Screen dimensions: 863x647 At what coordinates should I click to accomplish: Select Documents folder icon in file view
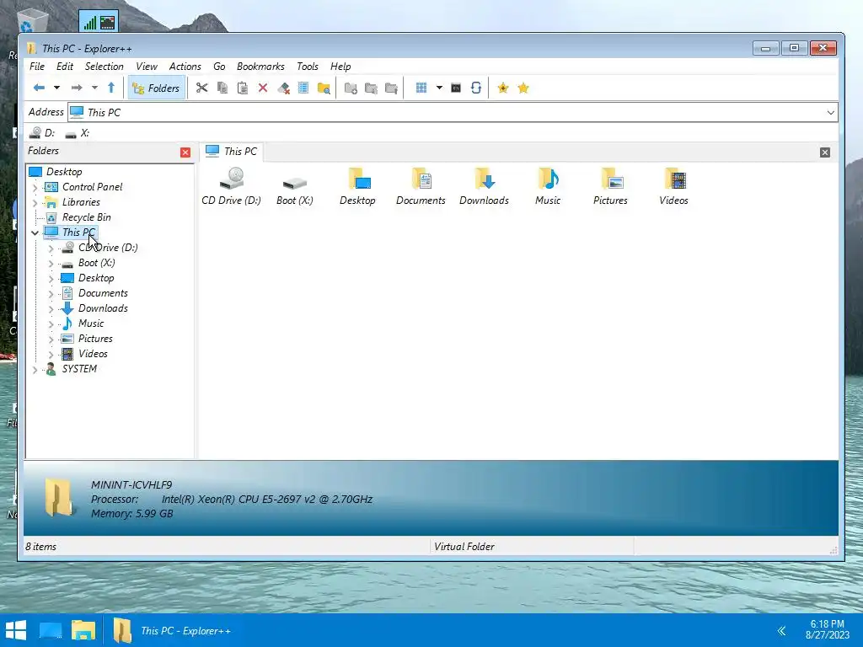tap(421, 187)
